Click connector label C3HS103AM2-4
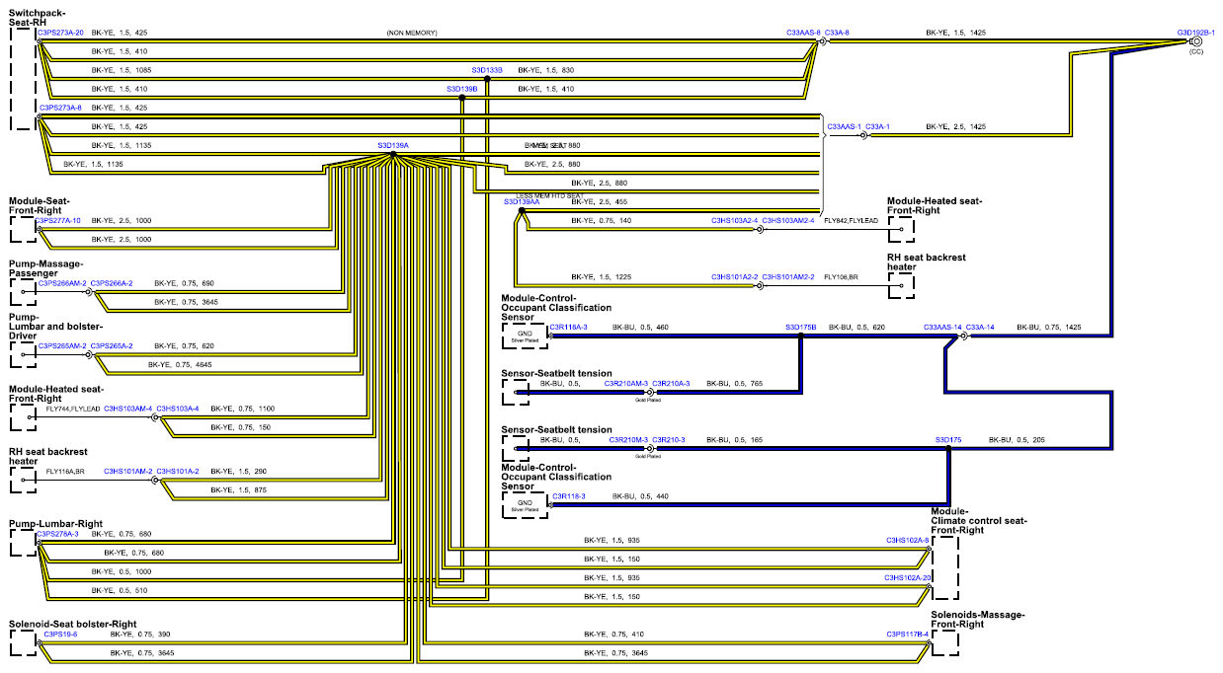The width and height of the screenshot is (1223, 673). [788, 220]
